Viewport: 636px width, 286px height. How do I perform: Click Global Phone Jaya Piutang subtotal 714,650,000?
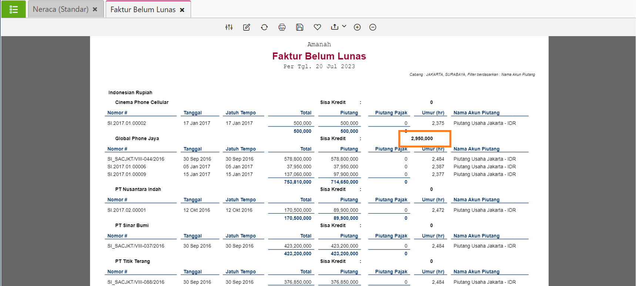coord(344,182)
